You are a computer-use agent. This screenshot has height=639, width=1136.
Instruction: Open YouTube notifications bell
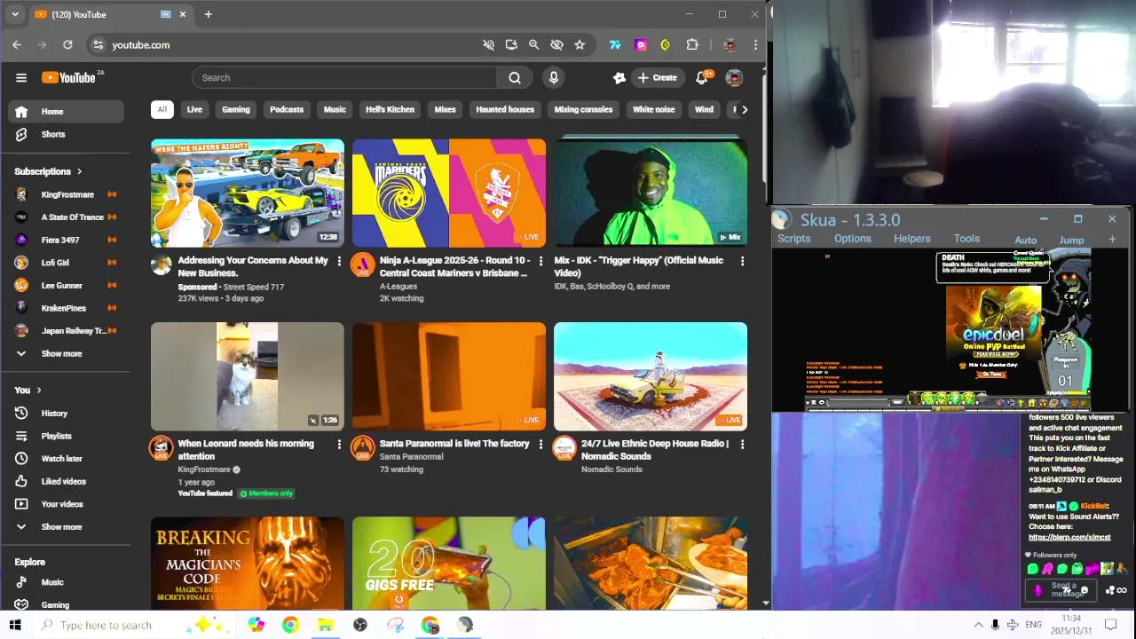pyautogui.click(x=701, y=77)
